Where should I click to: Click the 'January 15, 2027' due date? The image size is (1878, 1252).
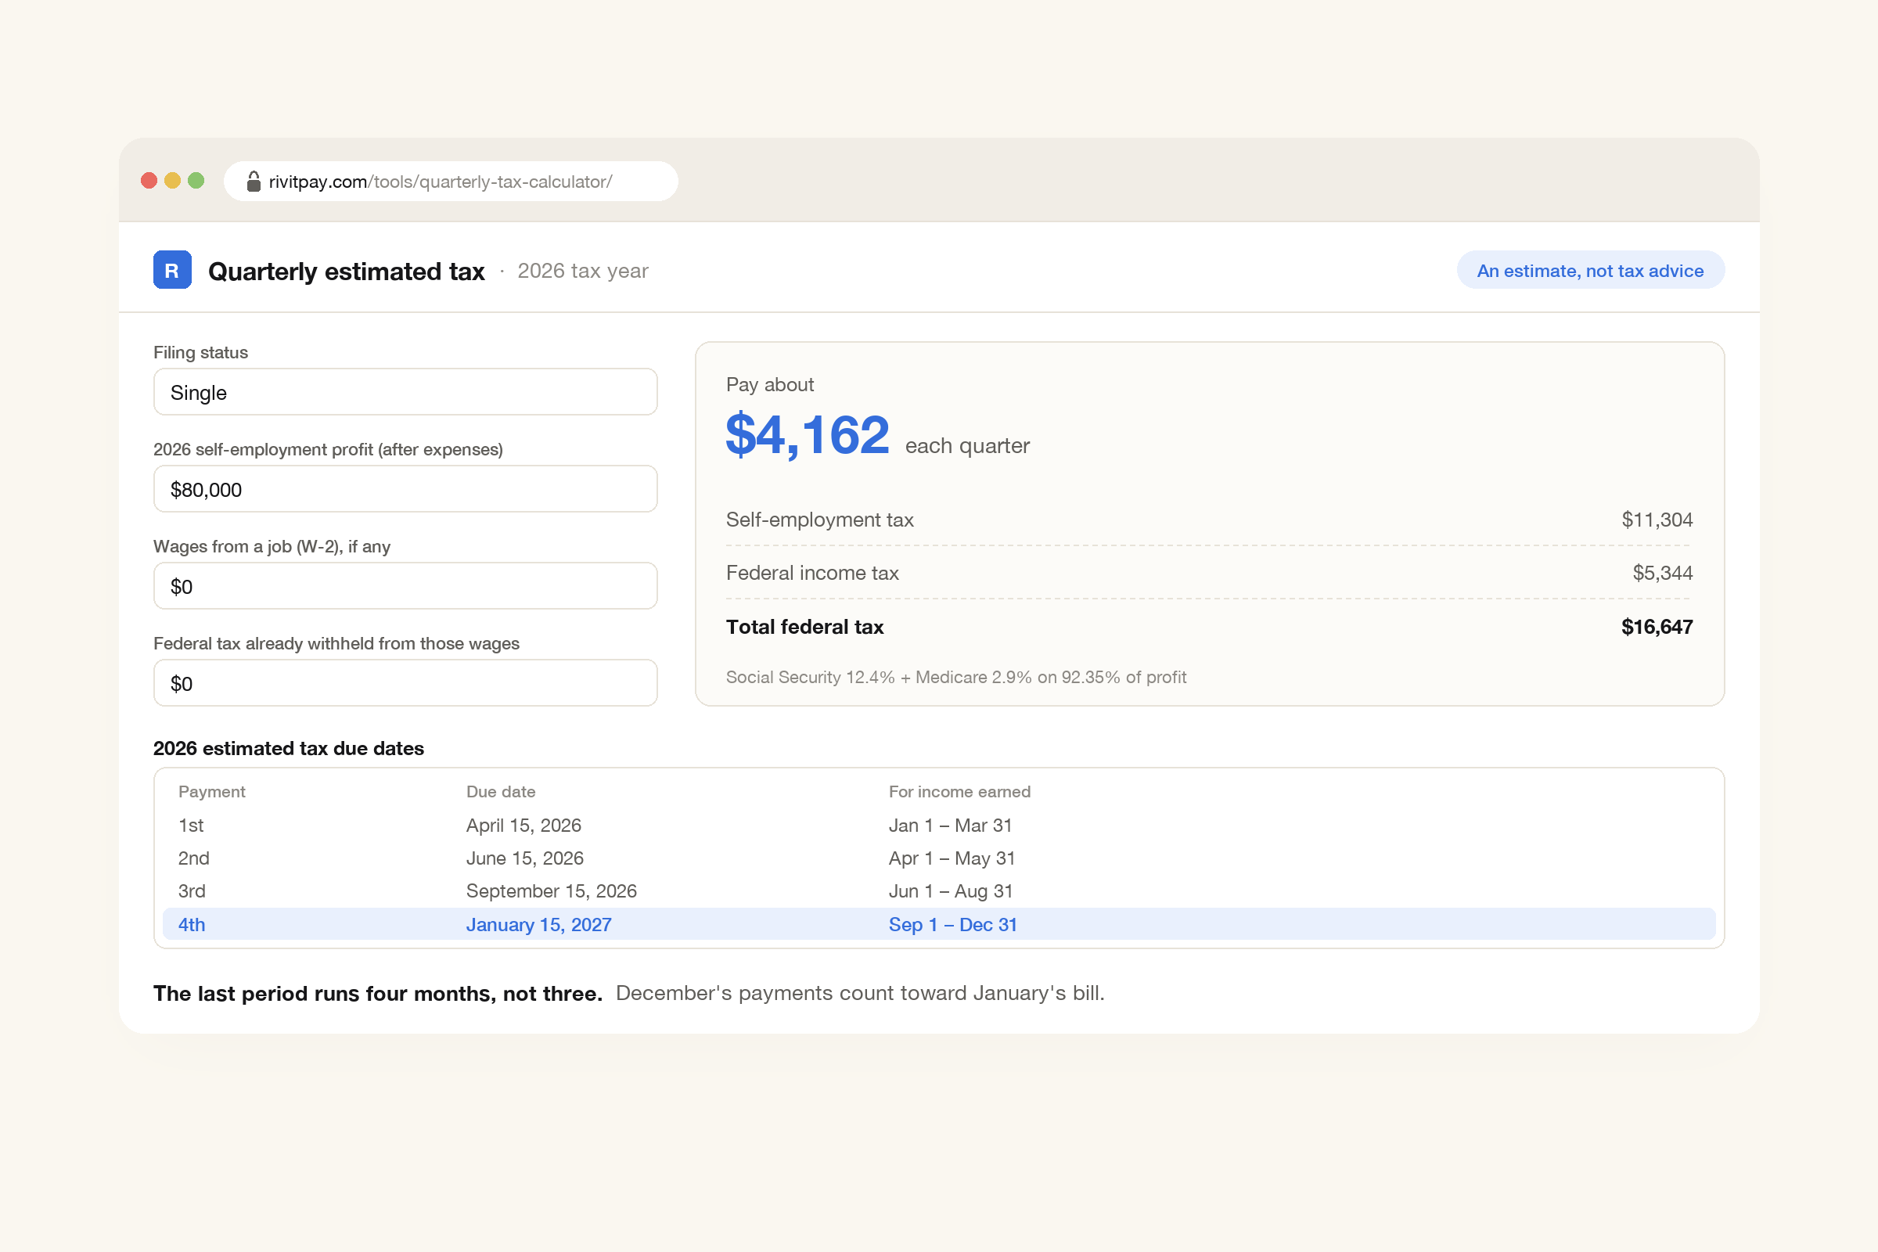coord(539,925)
